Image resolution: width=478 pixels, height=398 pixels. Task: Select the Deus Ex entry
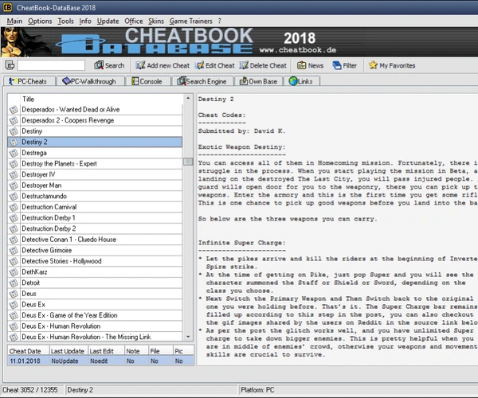pos(95,305)
